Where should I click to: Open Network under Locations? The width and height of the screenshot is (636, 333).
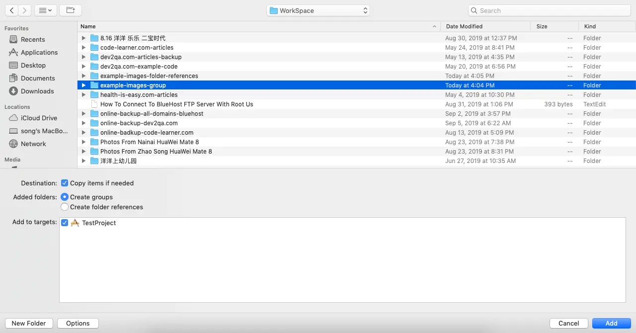33,144
